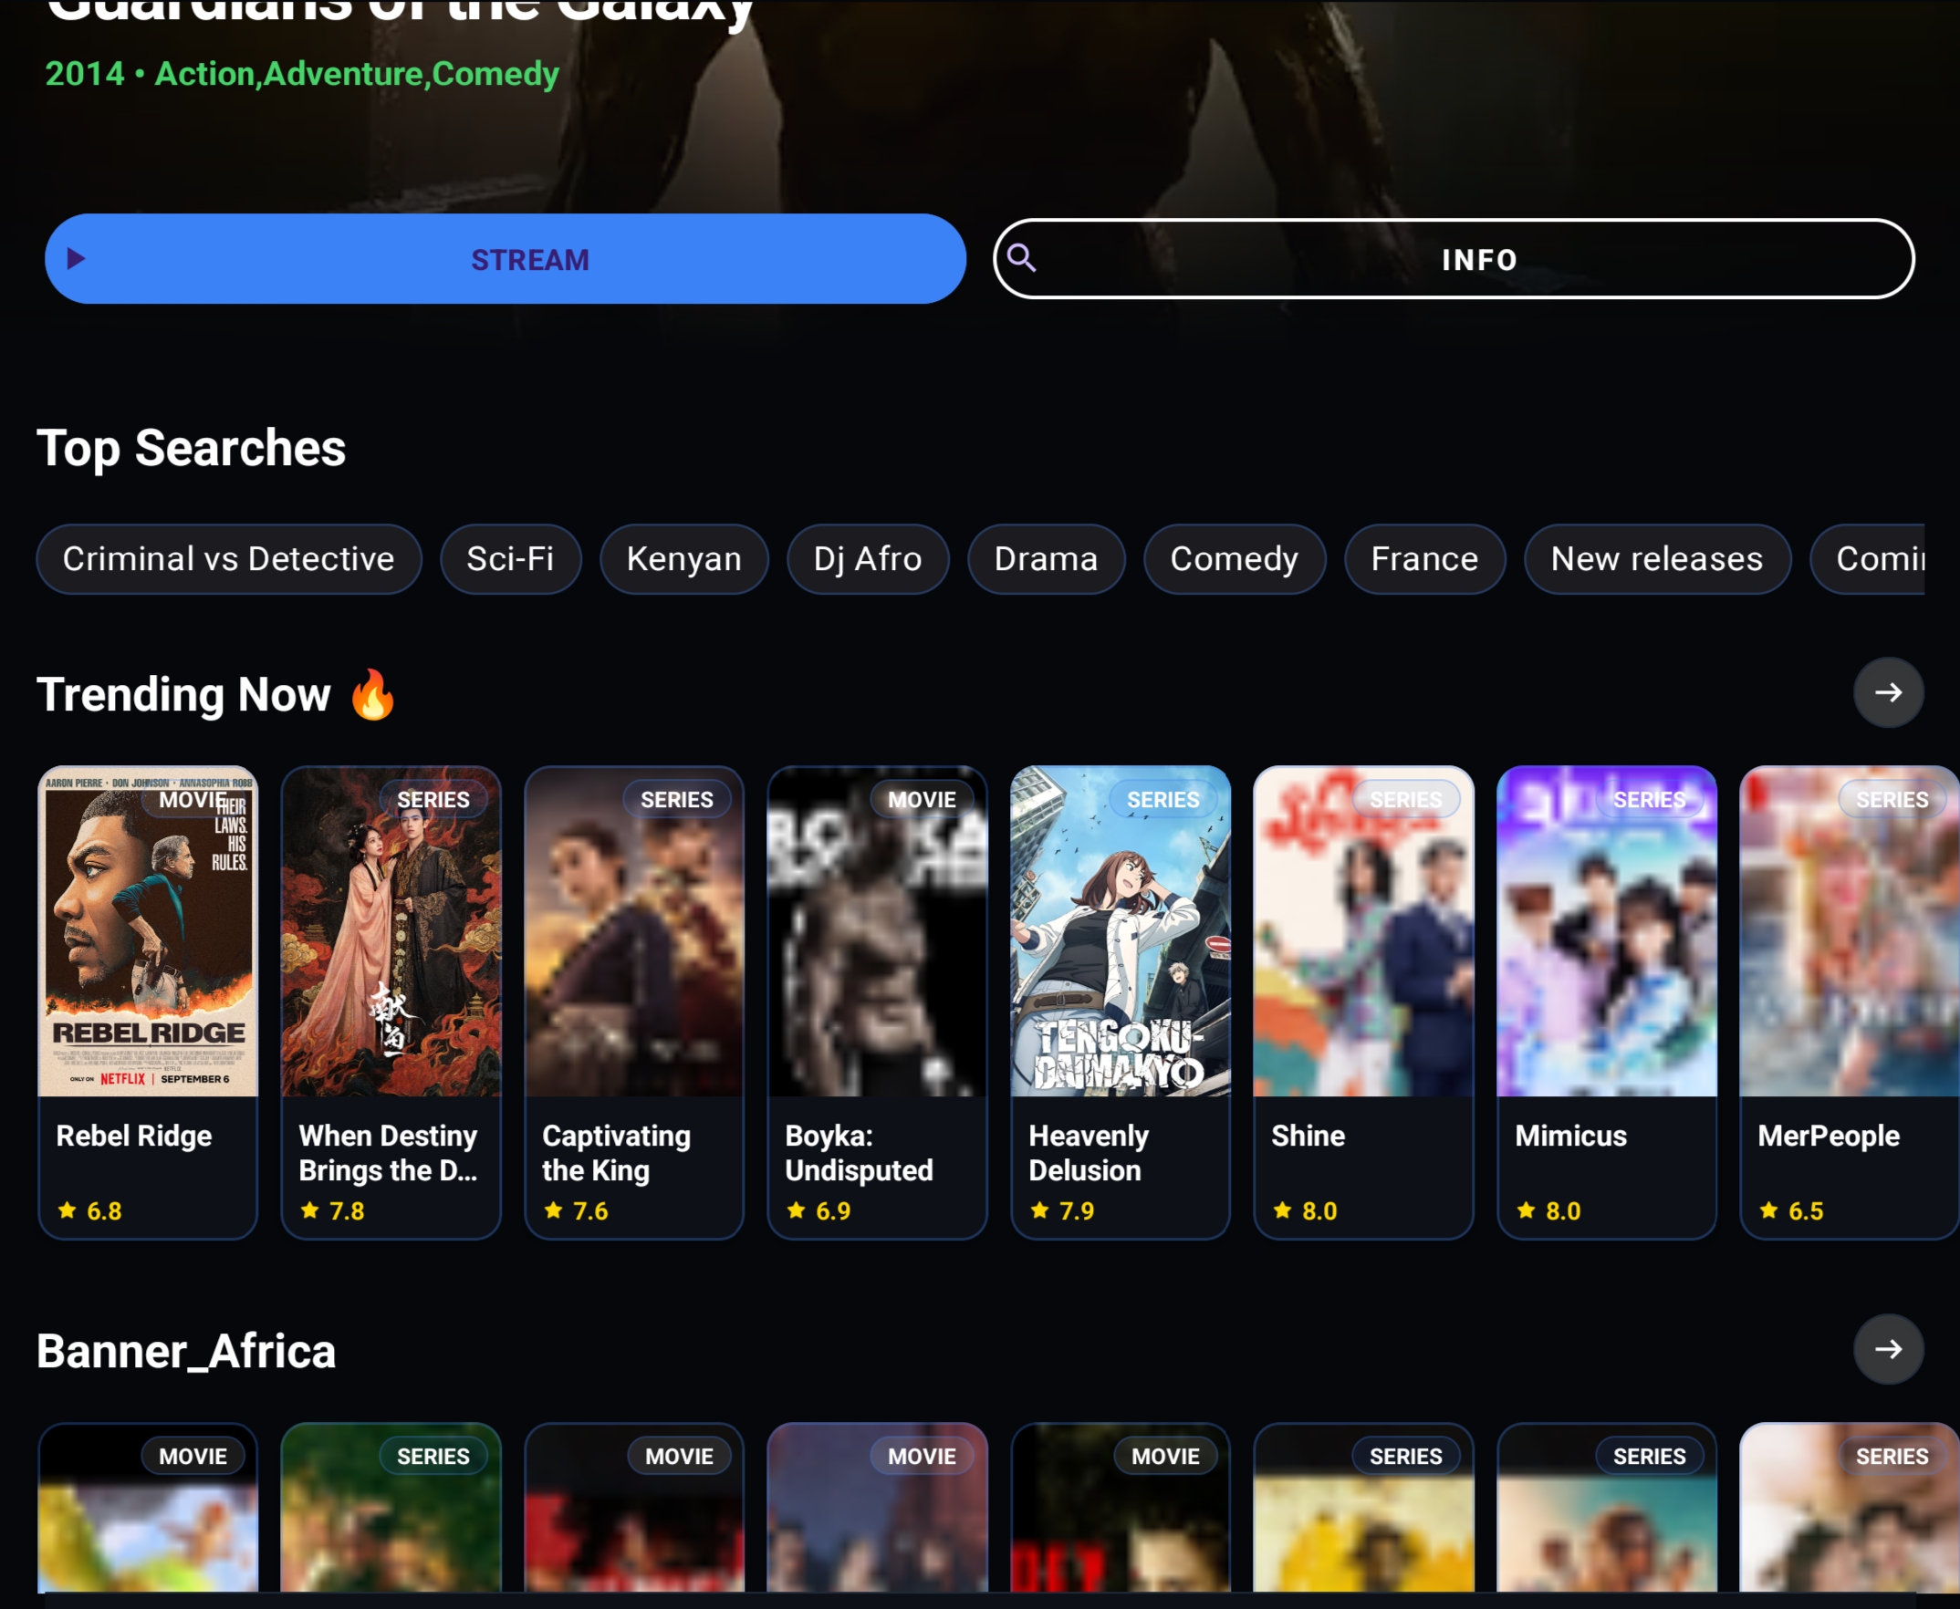This screenshot has height=1609, width=1960.
Task: Open the When Destiny Brings poster
Action: (x=391, y=931)
